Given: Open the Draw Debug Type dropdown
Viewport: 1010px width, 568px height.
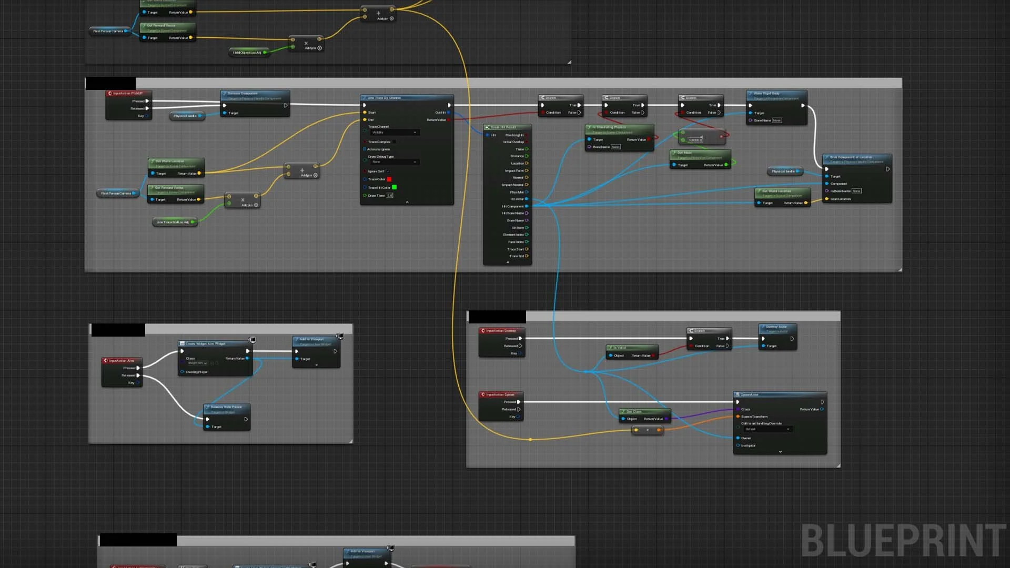Looking at the screenshot, I should point(394,162).
